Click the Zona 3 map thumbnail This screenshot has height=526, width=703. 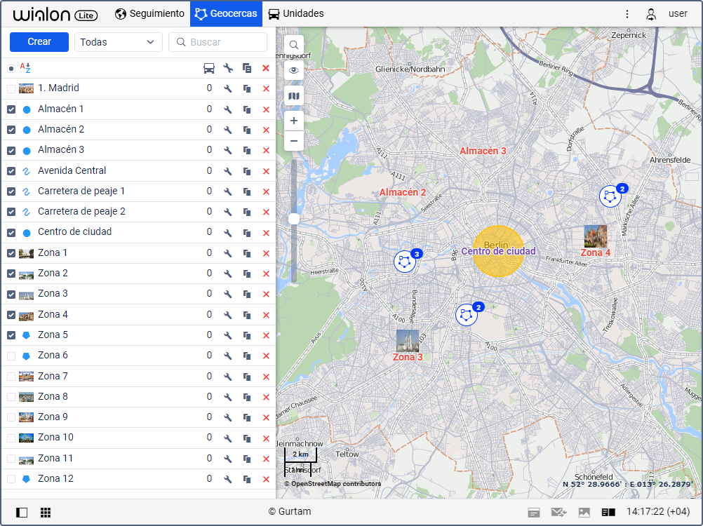click(x=408, y=341)
